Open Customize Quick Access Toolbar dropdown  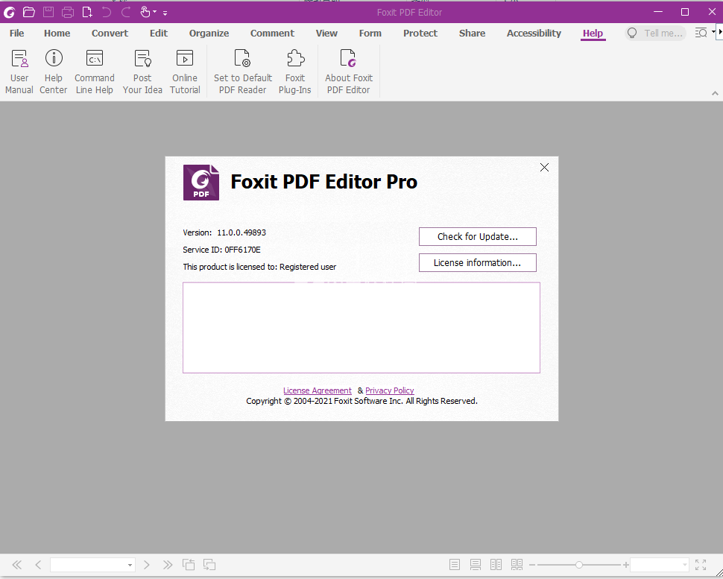pyautogui.click(x=165, y=13)
